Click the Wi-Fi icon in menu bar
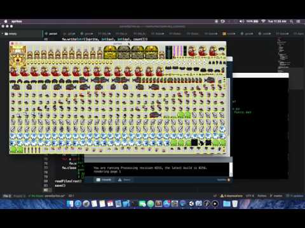 tap(263, 22)
